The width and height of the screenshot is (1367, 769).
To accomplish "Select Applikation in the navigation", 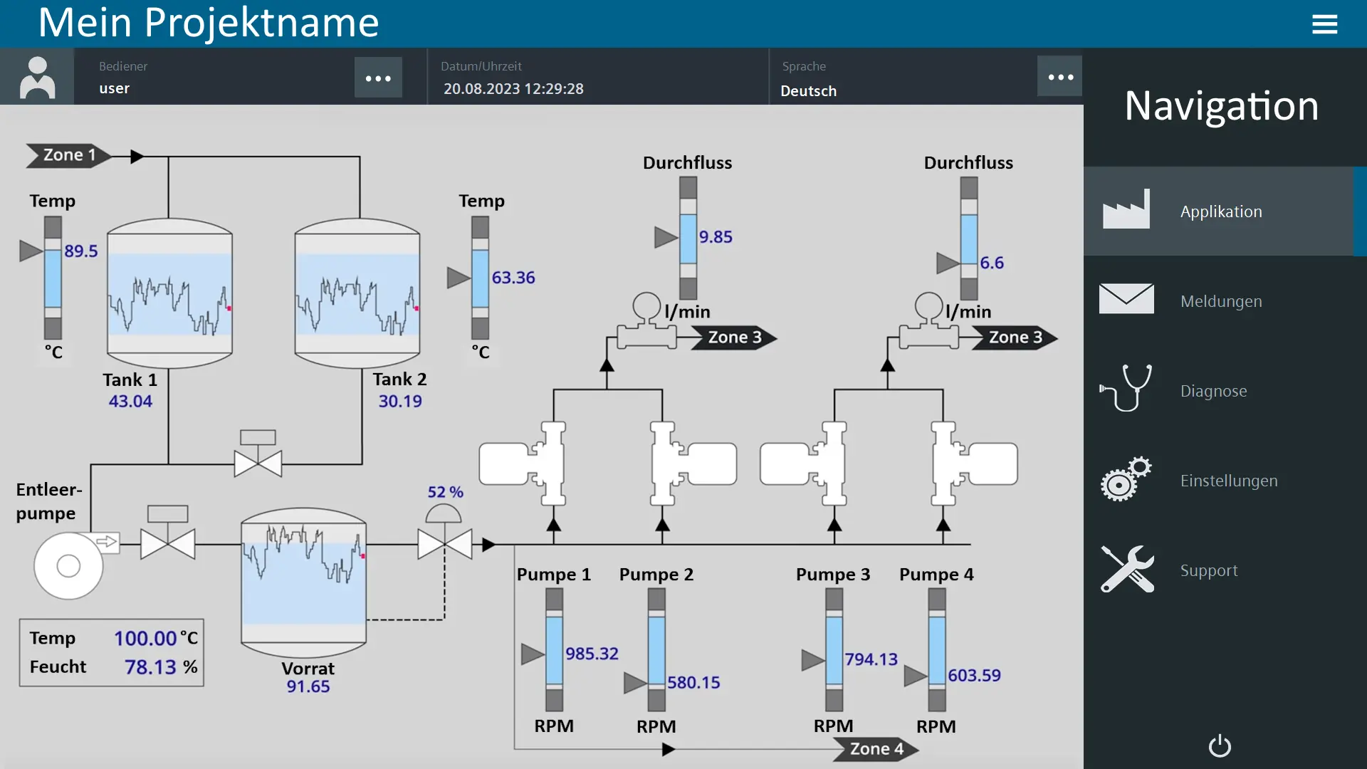I will (1225, 211).
